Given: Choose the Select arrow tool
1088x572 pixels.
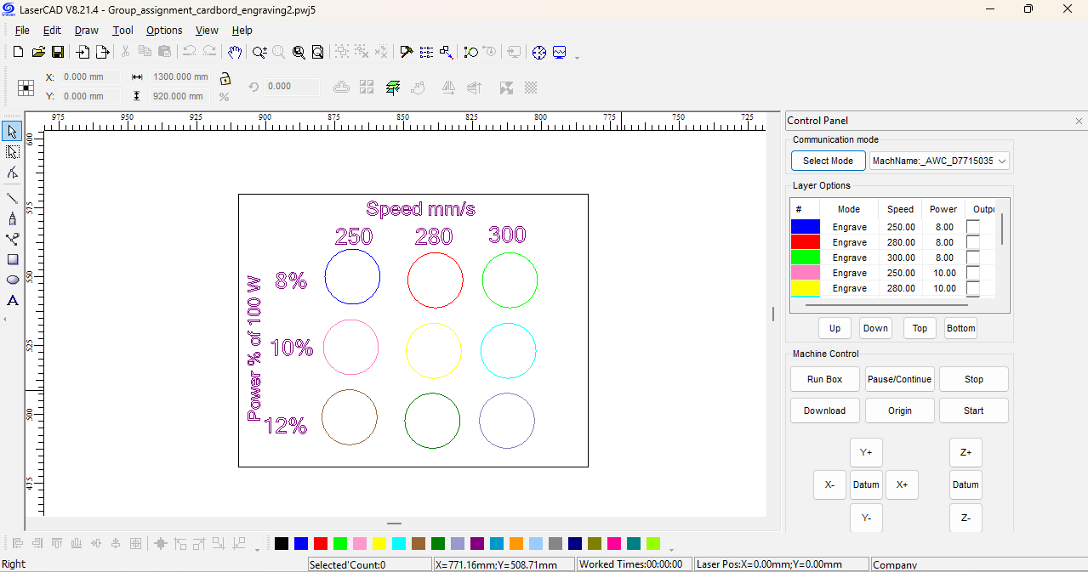Looking at the screenshot, I should point(12,131).
